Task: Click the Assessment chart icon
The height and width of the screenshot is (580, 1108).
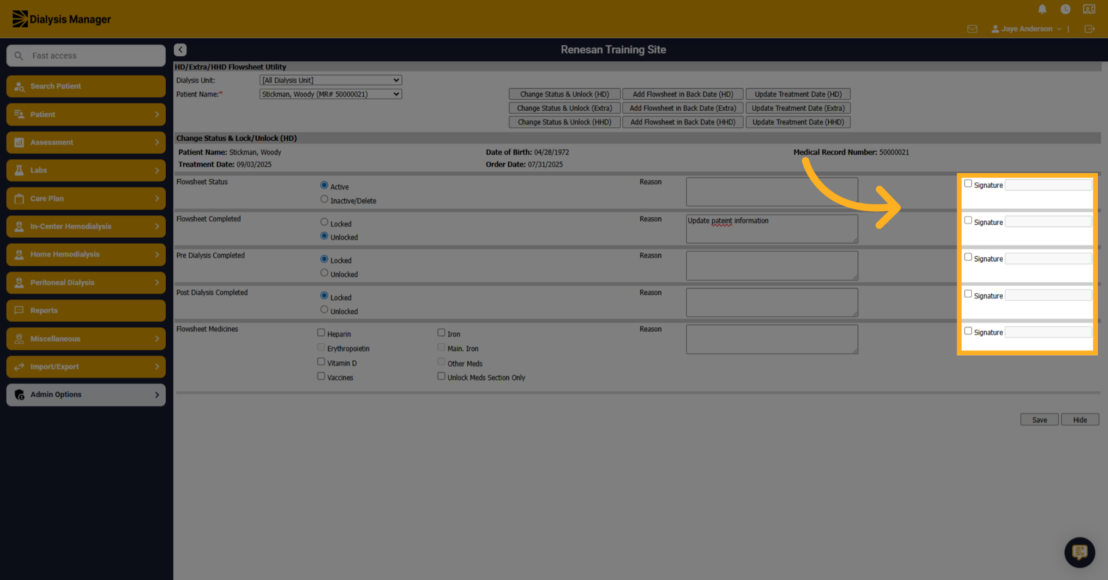Action: point(19,142)
